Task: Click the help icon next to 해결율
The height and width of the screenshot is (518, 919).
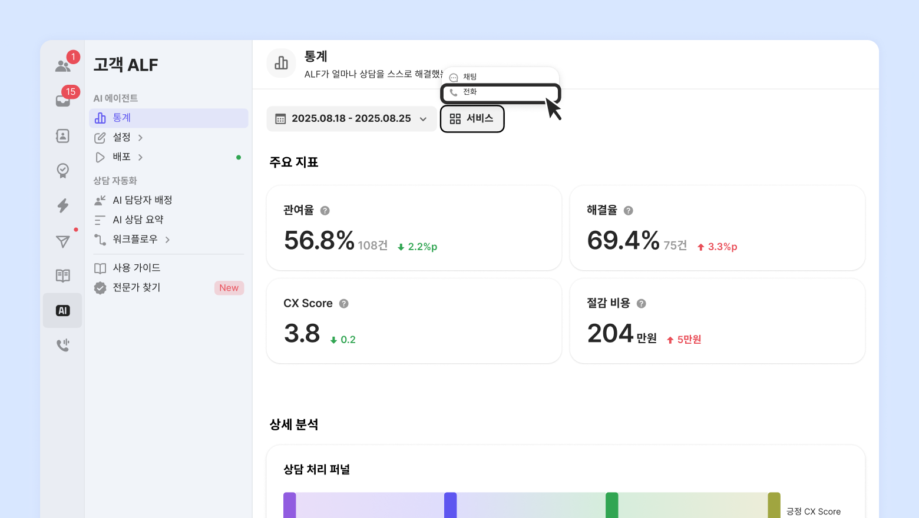Action: click(x=628, y=211)
